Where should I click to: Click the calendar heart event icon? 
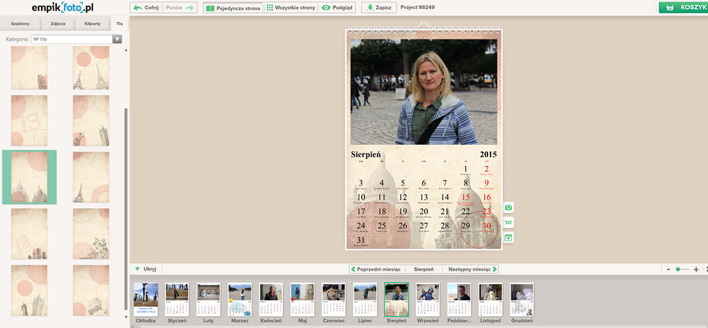[509, 237]
